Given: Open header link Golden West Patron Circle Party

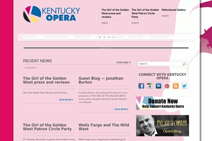Looking at the screenshot, I should click(x=145, y=13).
